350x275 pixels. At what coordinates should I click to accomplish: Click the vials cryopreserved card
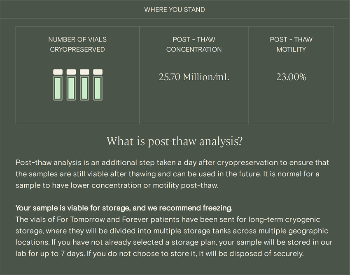77,75
